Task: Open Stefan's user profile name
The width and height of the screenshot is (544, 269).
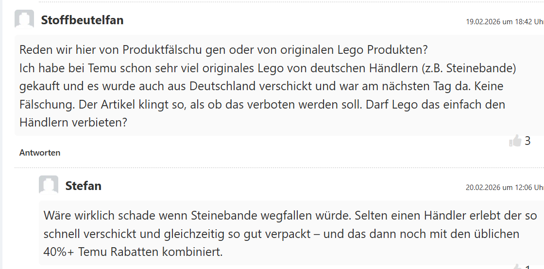Action: (83, 186)
